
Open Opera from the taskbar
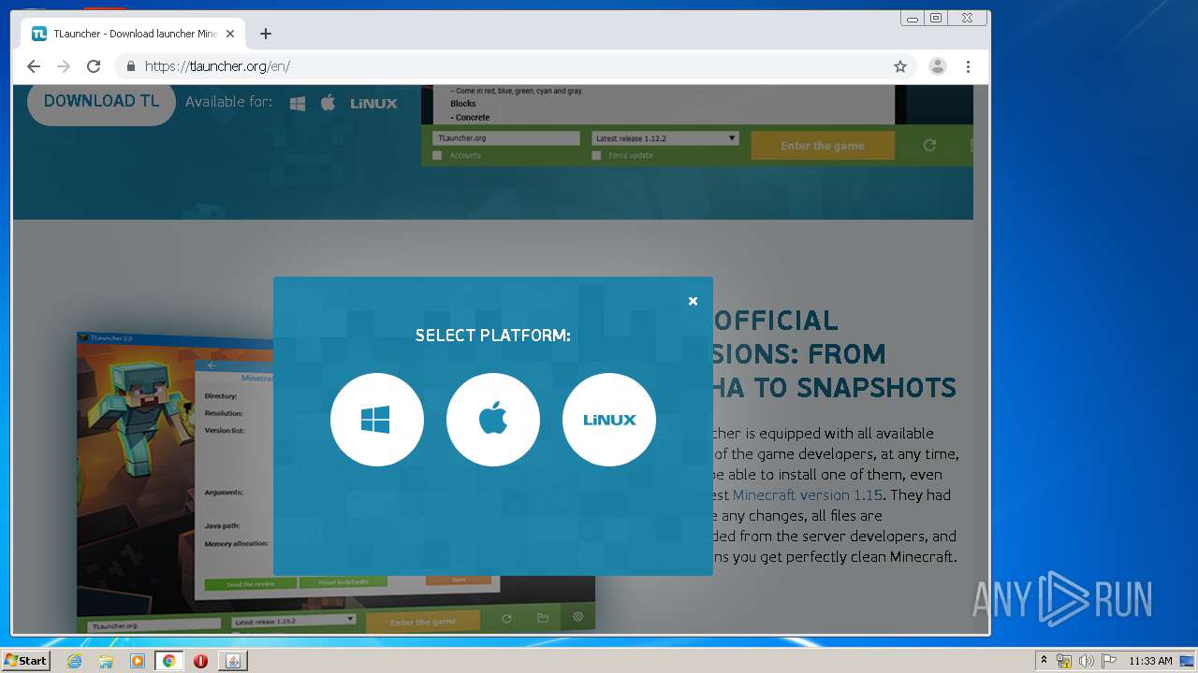tap(200, 661)
